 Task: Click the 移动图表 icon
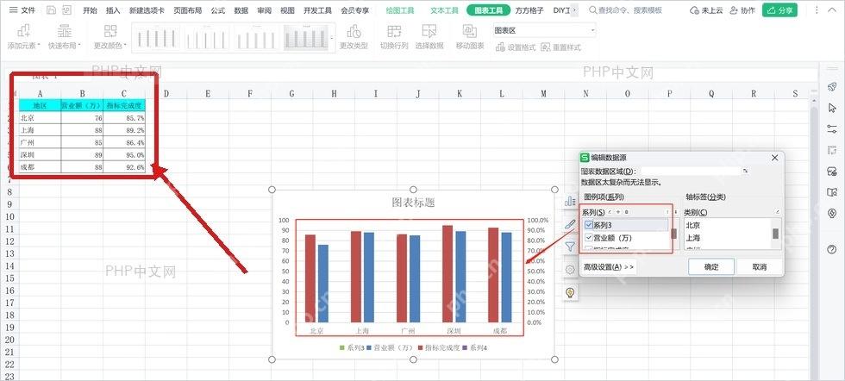click(469, 31)
